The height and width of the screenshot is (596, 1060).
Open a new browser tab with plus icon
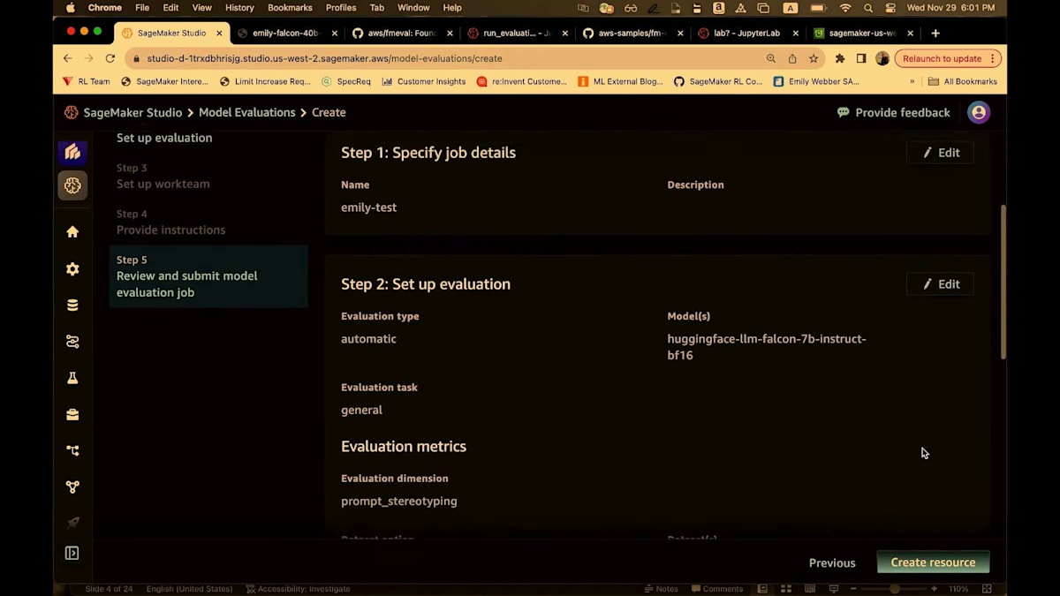[935, 33]
